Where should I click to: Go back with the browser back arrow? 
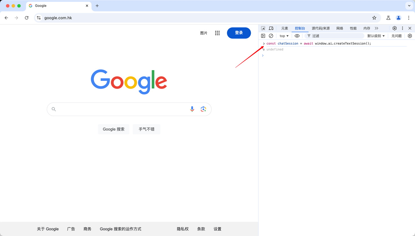pyautogui.click(x=6, y=18)
